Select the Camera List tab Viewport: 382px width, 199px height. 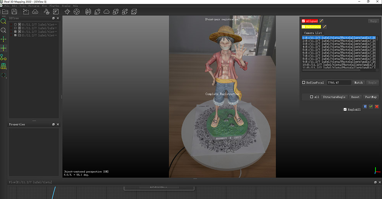click(313, 33)
